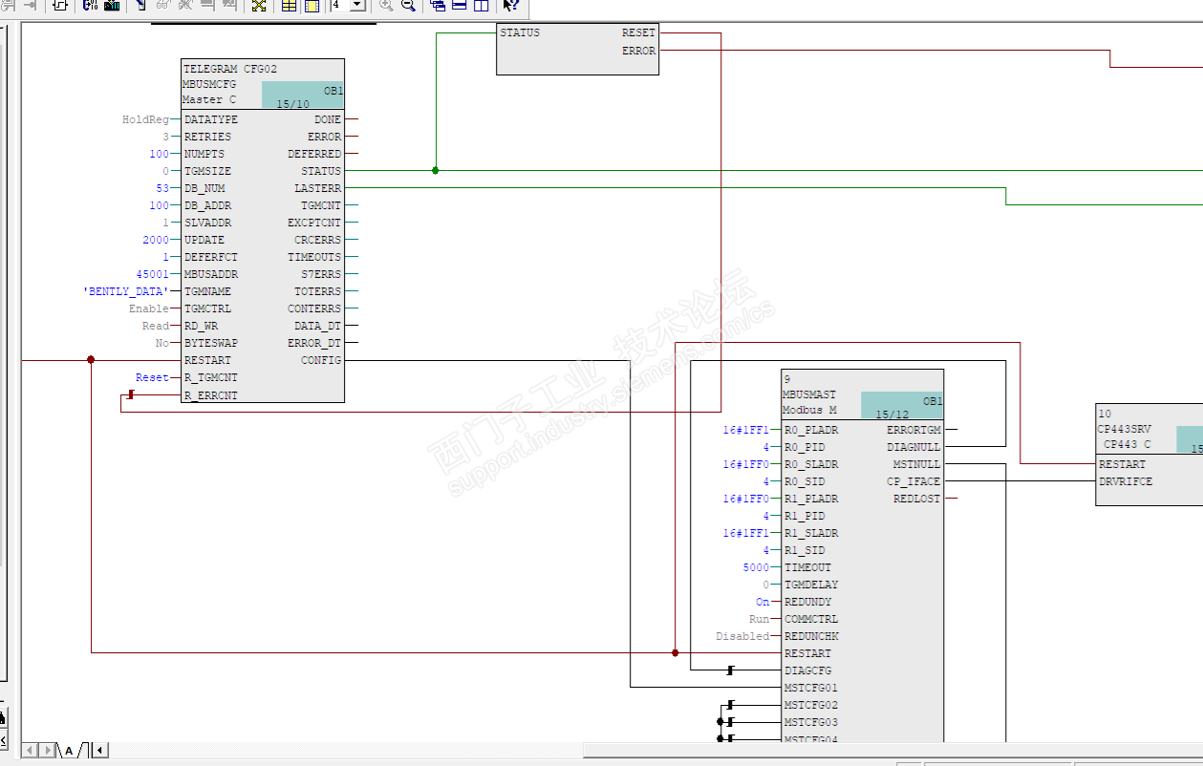Click the HoldReg value of DATATYPE
The height and width of the screenshot is (766, 1203).
click(x=144, y=119)
